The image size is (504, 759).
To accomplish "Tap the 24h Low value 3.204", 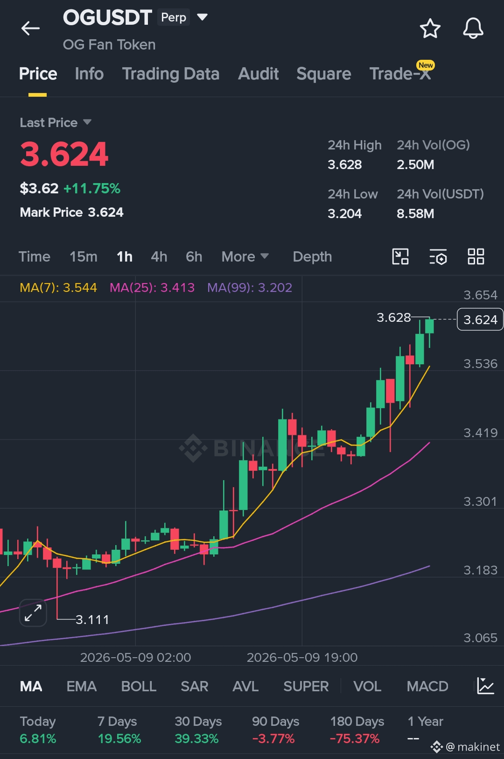I will click(345, 213).
